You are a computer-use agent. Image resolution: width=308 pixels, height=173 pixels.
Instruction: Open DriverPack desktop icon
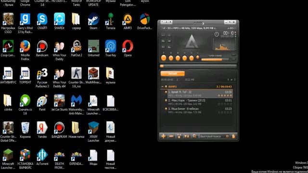145,21
